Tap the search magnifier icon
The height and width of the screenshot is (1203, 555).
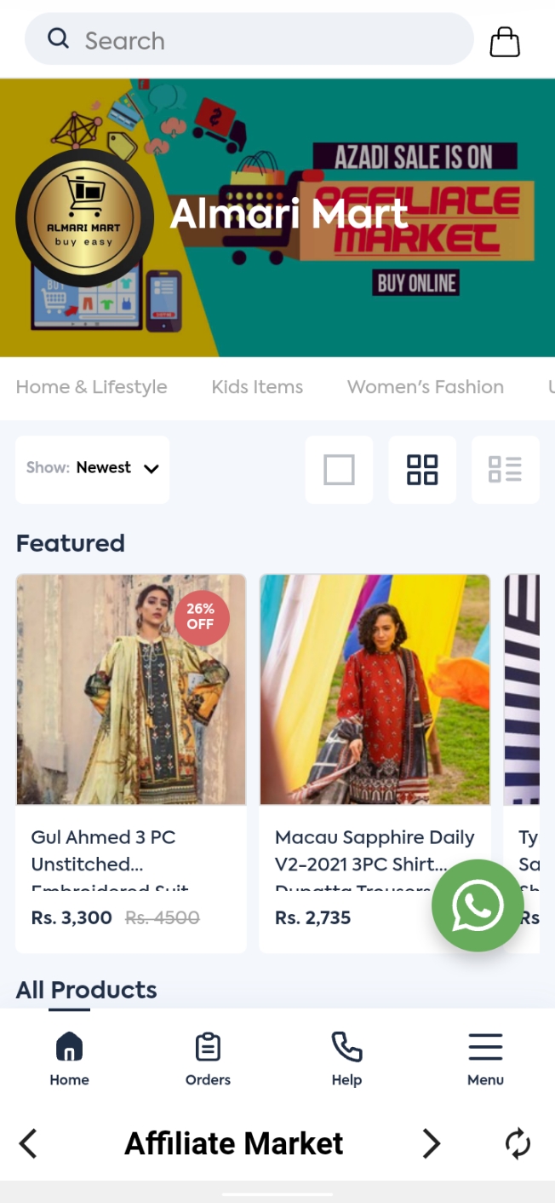pos(58,38)
